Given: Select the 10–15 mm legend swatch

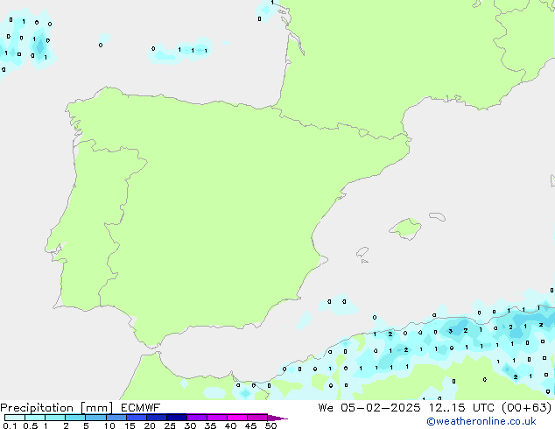Looking at the screenshot, I should (116, 418).
